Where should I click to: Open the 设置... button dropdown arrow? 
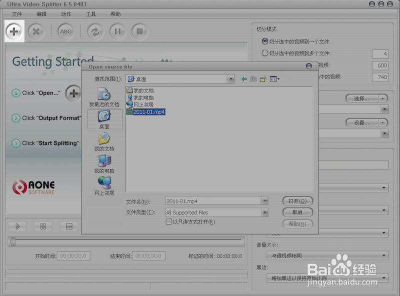pyautogui.click(x=382, y=122)
